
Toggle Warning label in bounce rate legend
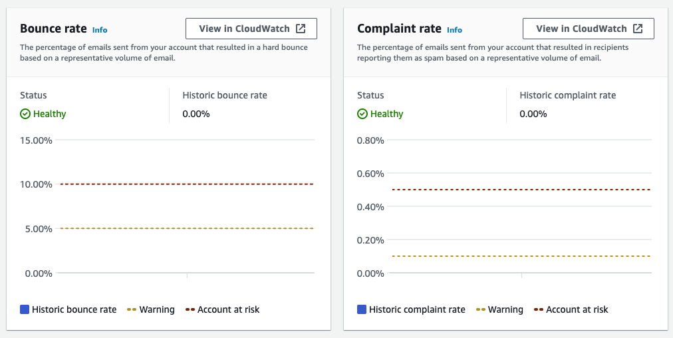pos(157,309)
